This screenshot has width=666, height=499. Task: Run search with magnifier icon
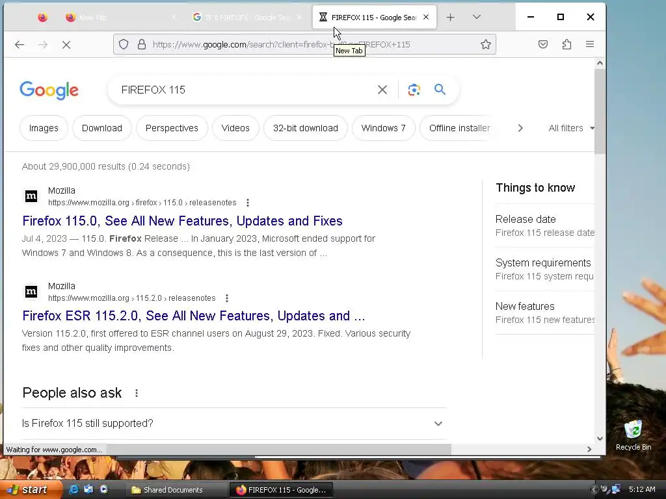click(440, 90)
